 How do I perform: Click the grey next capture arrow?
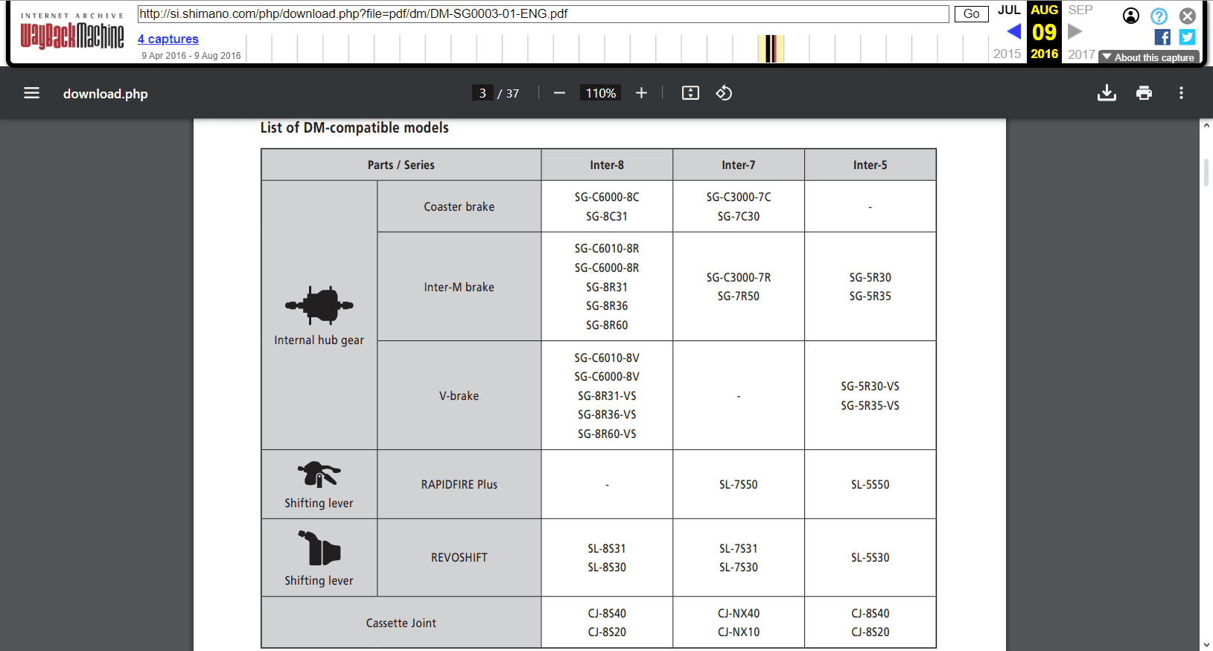tap(1074, 31)
